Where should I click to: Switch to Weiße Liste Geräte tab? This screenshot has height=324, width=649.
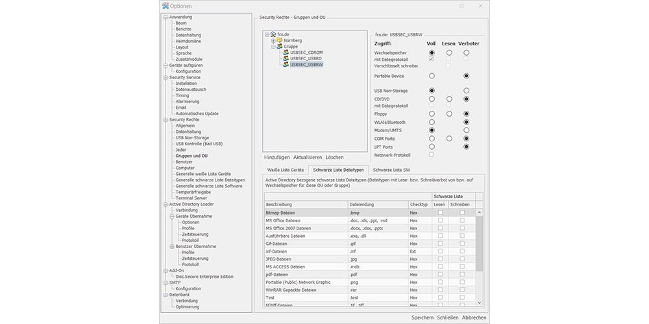[x=286, y=170]
